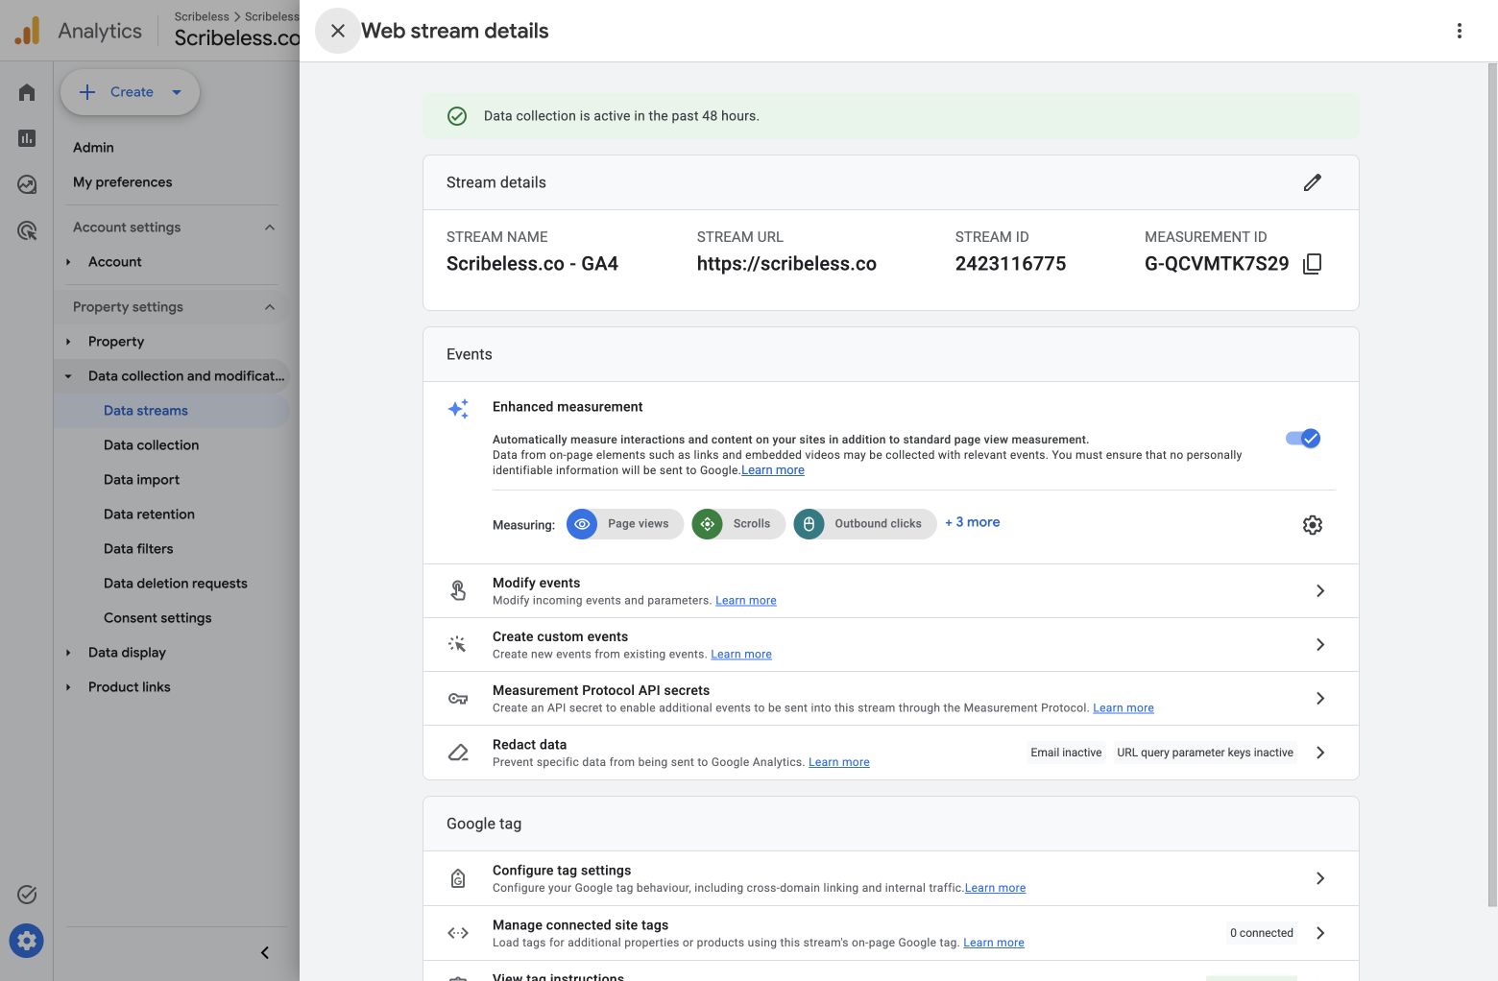Open Manage connected site tags Learn more link
The width and height of the screenshot is (1498, 981).
[994, 943]
